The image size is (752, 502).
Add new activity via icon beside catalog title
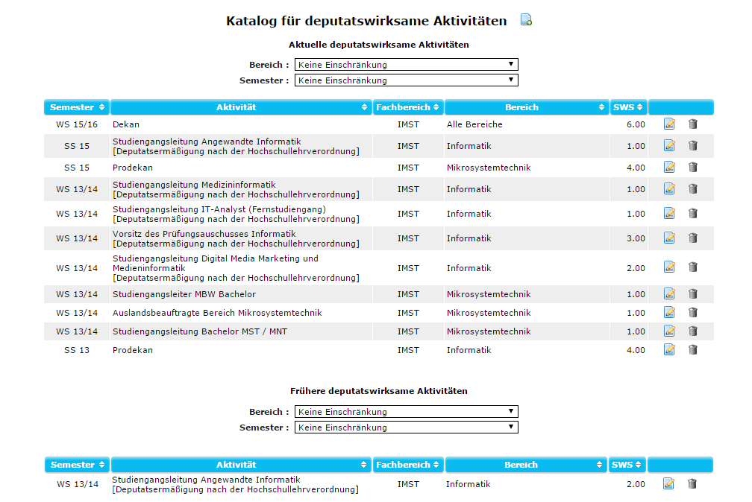pos(526,19)
